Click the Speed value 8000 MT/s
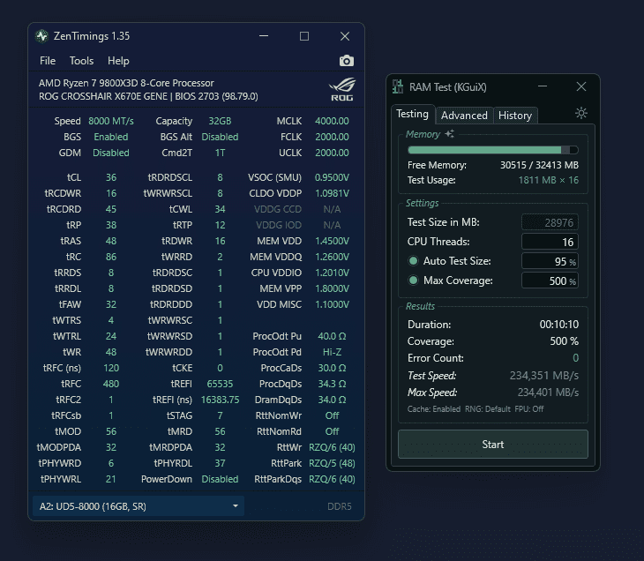The image size is (644, 561). pos(111,121)
